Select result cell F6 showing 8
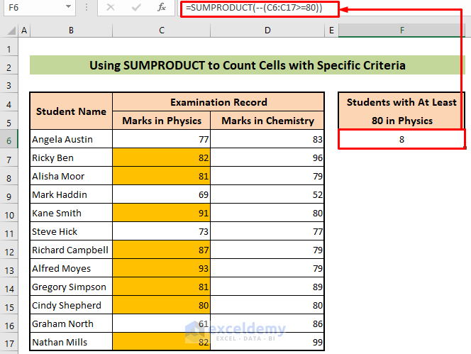 click(401, 139)
